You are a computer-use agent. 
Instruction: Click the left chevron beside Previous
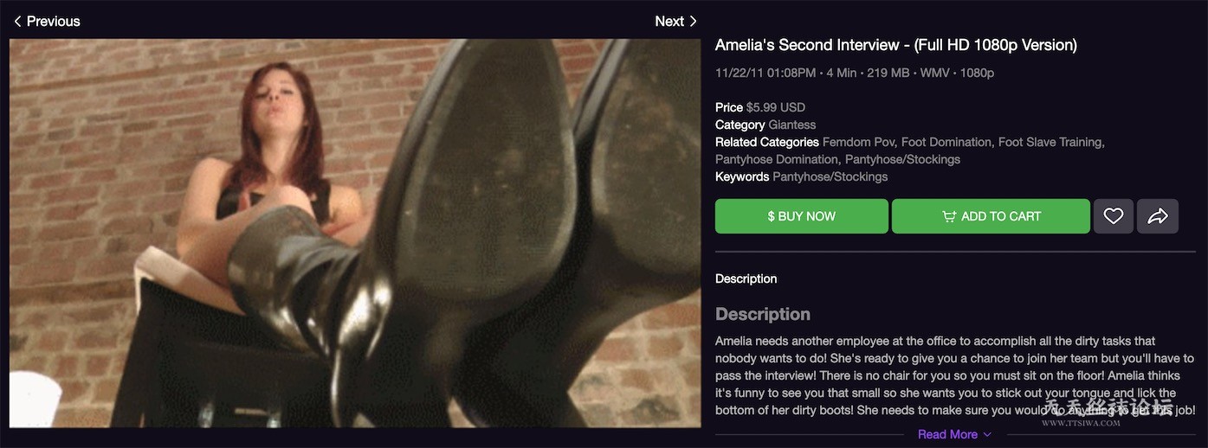pos(17,21)
